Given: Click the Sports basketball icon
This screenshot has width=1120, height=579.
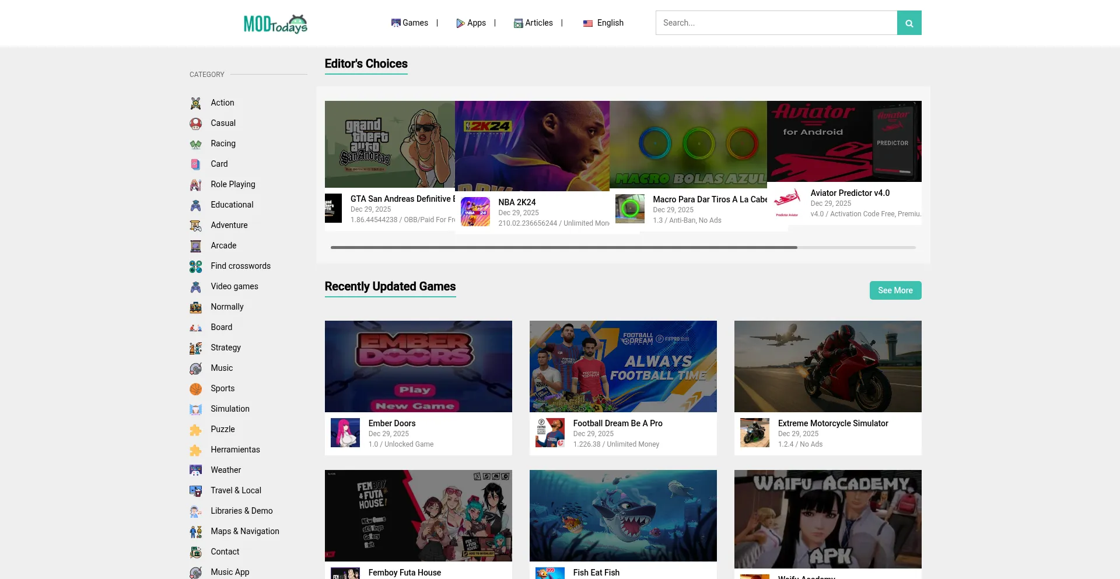Looking at the screenshot, I should point(195,389).
